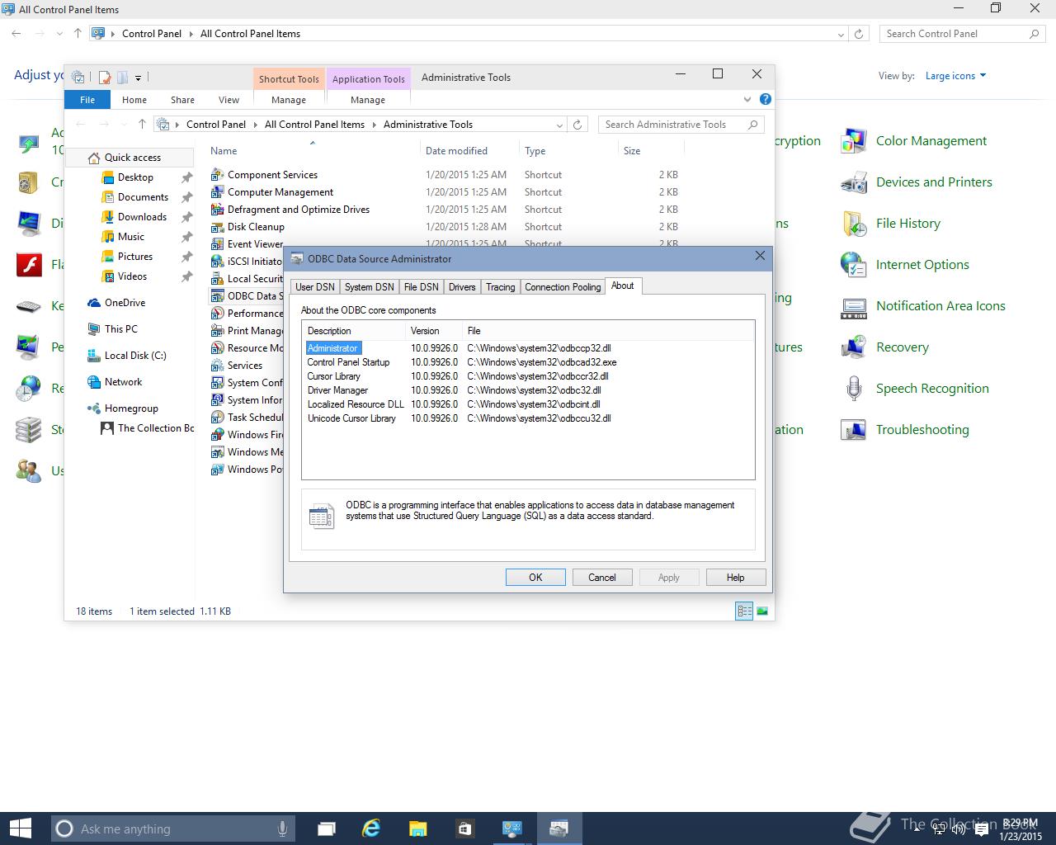1056x845 pixels.
Task: Open Internet Explorer from taskbar
Action: pyautogui.click(x=371, y=828)
